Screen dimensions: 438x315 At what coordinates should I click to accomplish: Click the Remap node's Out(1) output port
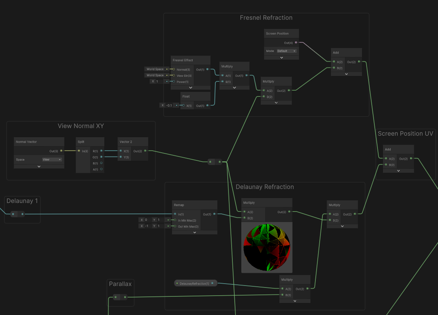[214, 214]
